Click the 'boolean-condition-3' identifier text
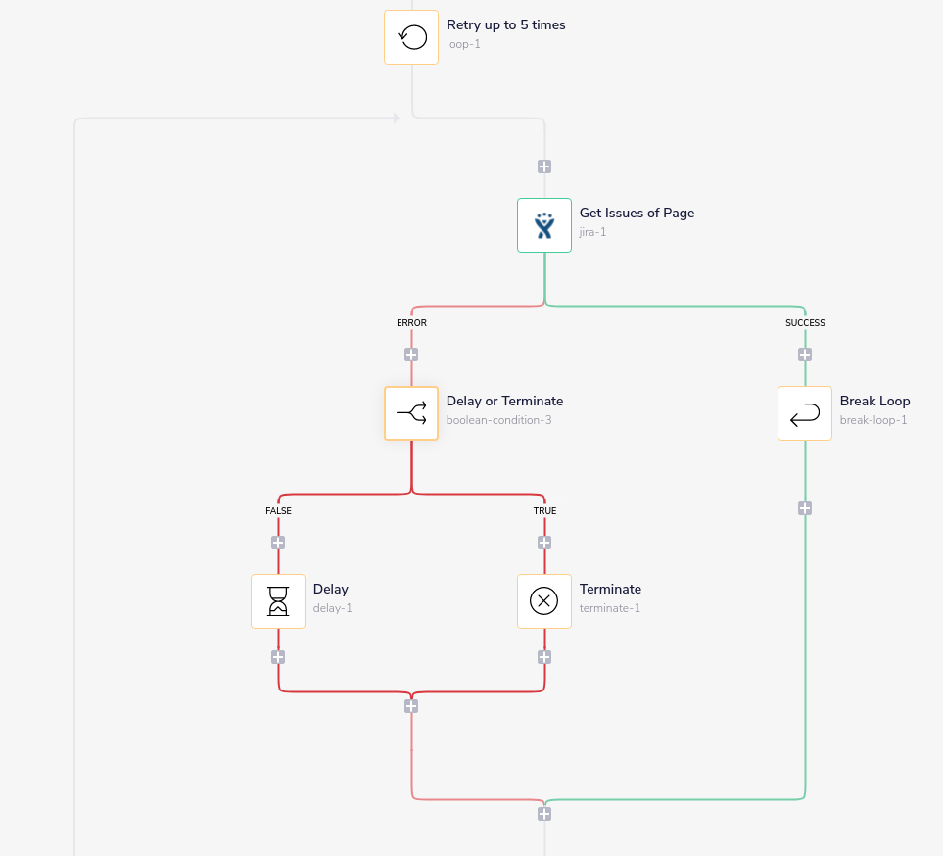 pos(498,420)
